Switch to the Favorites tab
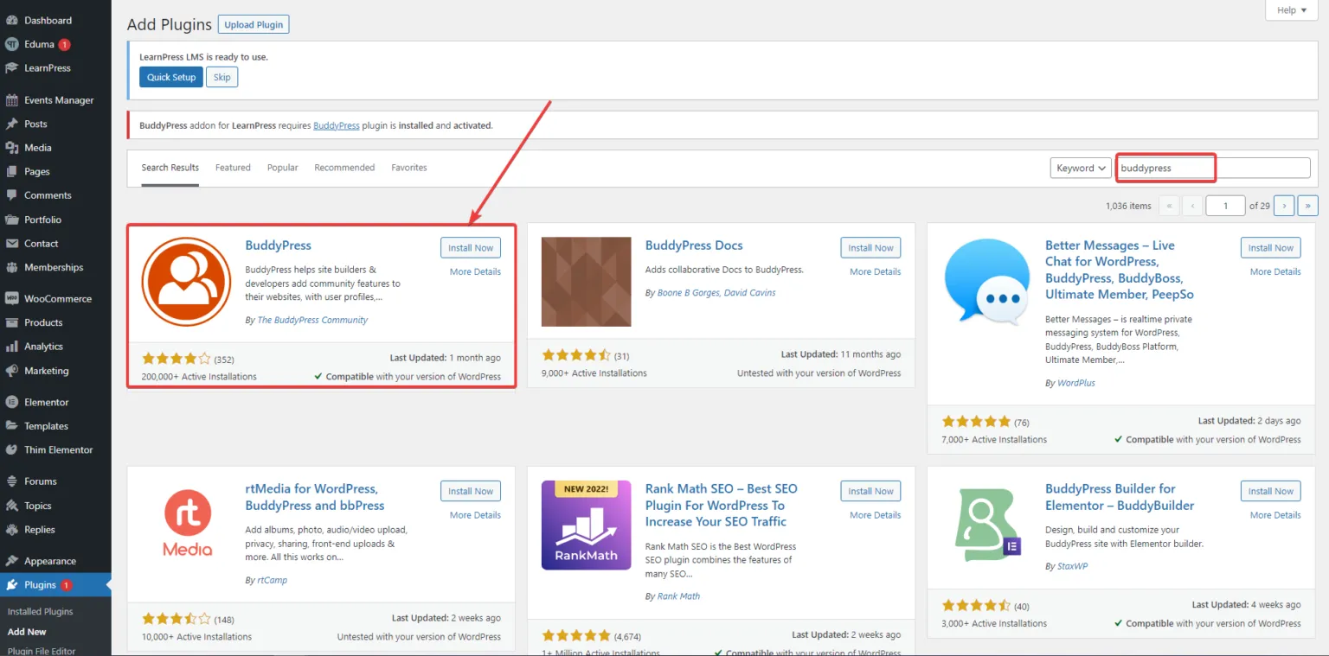Viewport: 1329px width, 656px height. tap(409, 168)
